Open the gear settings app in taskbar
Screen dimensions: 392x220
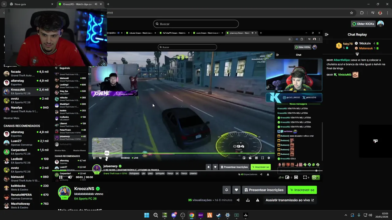(x=228, y=215)
